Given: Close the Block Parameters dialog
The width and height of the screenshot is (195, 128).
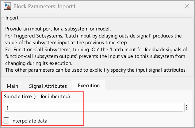Looking at the screenshot, I should (x=186, y=6).
